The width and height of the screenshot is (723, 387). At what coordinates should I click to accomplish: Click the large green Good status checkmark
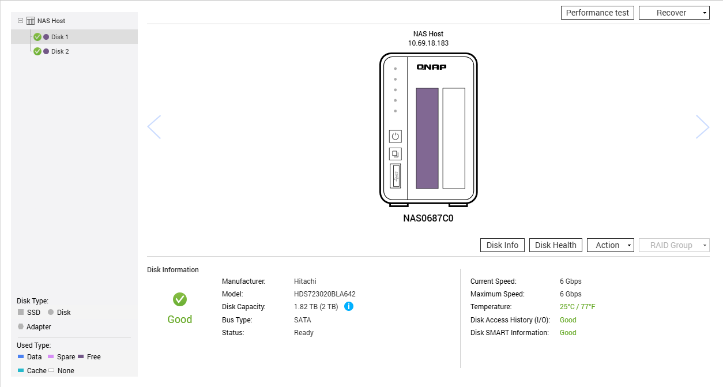coord(180,299)
